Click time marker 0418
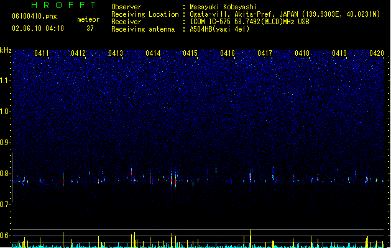This screenshot has height=248, width=391. pyautogui.click(x=302, y=53)
